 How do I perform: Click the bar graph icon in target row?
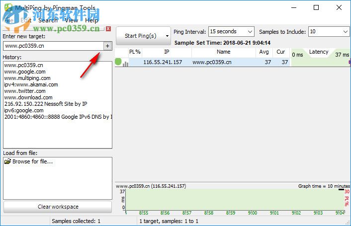(126, 64)
